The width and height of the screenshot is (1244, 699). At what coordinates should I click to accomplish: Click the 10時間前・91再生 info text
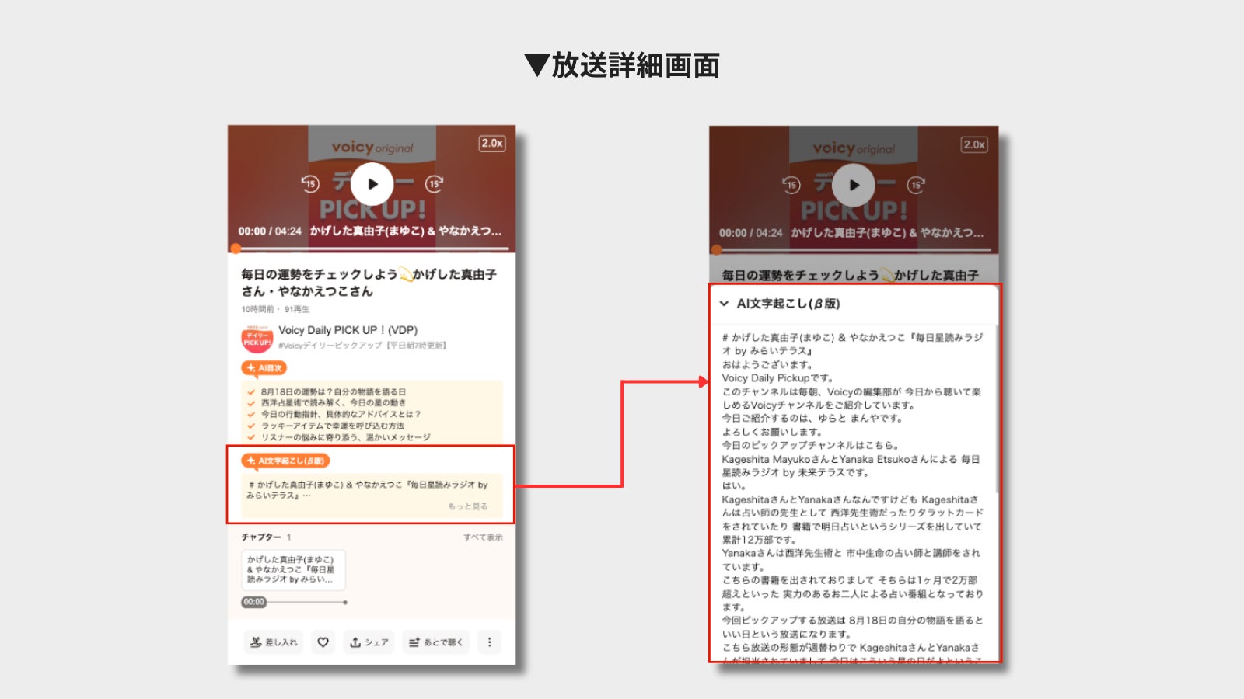(x=275, y=309)
